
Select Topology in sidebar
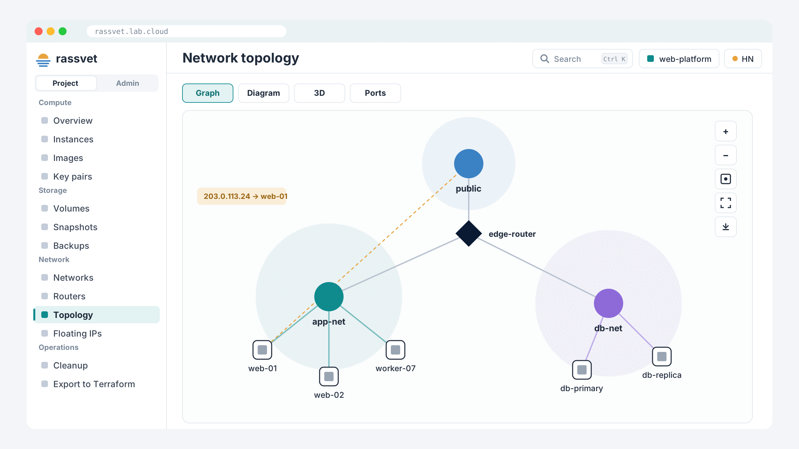(x=97, y=315)
